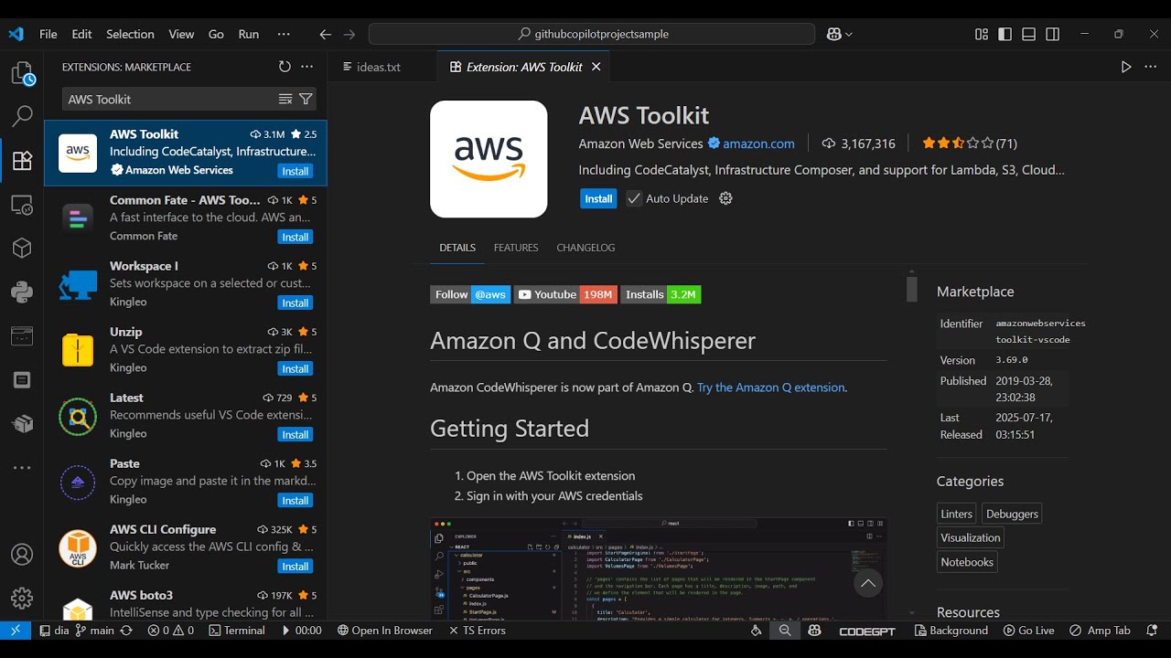Toggle the Auto Update checkbox

(x=634, y=198)
